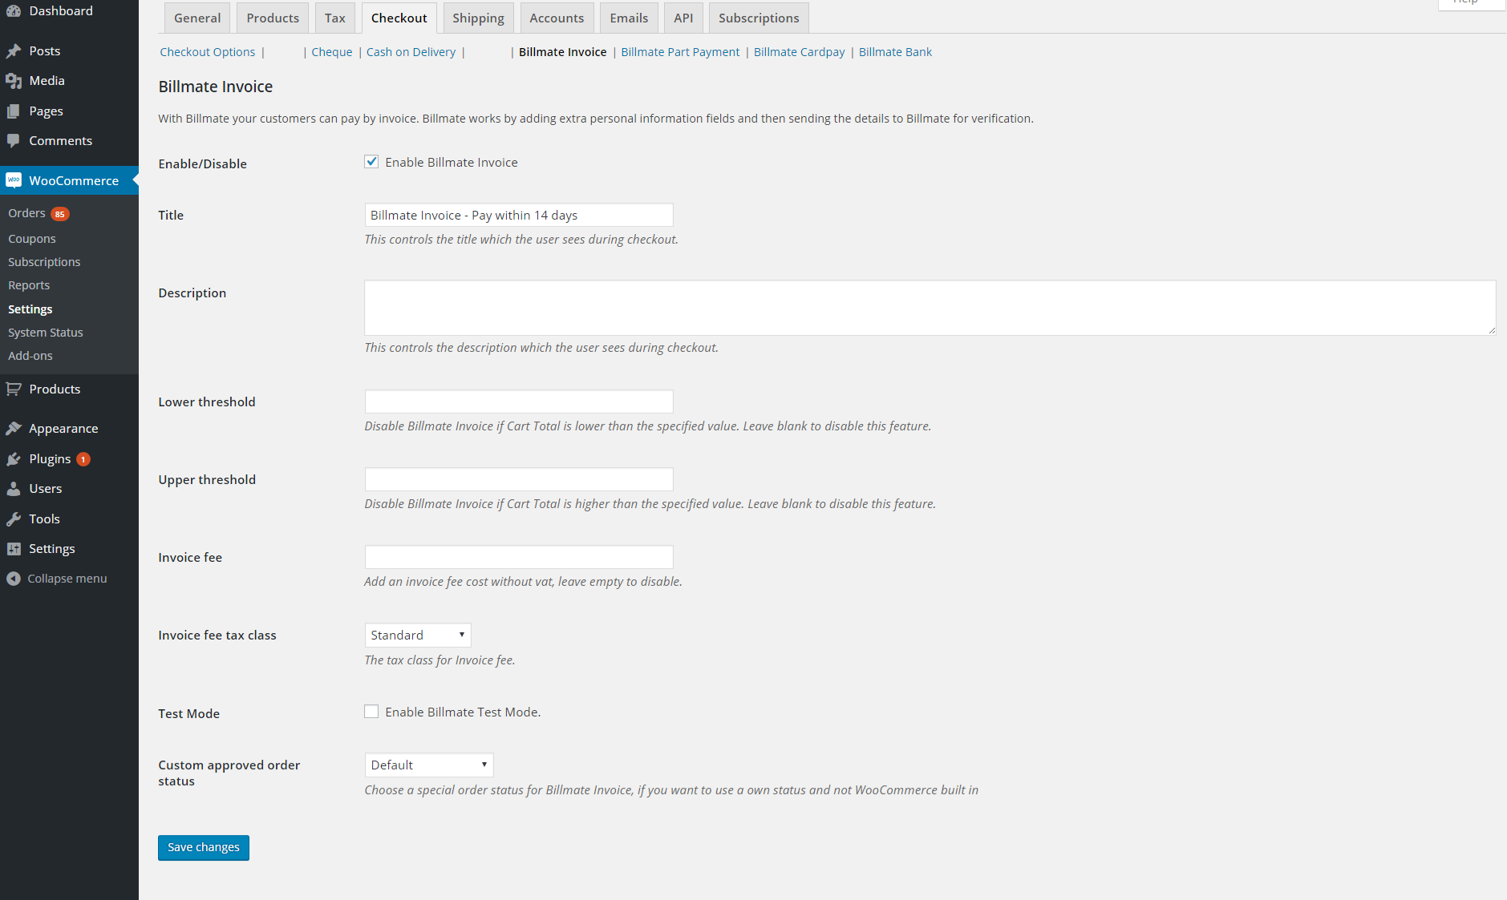
Task: Open the Shipping tab
Action: [478, 18]
